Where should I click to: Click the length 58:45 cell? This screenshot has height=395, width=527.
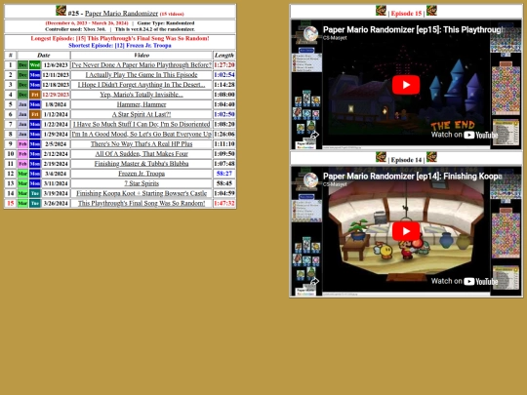[x=224, y=183]
